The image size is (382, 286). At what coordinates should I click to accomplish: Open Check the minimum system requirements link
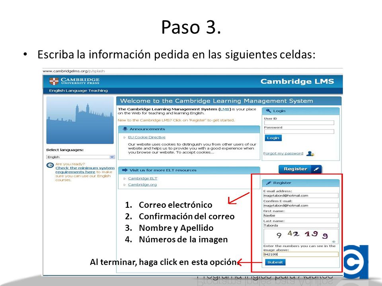pyautogui.click(x=85, y=170)
